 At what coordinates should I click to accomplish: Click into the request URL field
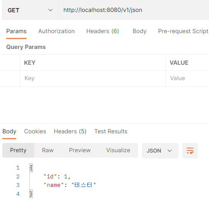tap(133, 10)
